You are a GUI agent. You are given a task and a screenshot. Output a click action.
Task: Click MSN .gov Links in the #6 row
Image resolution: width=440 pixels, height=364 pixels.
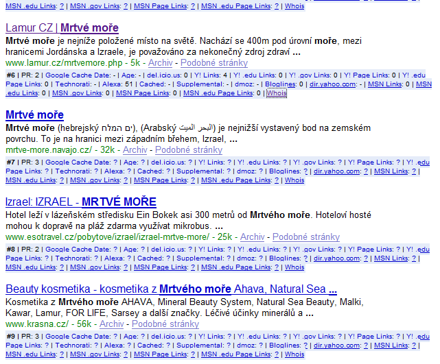tap(77, 93)
